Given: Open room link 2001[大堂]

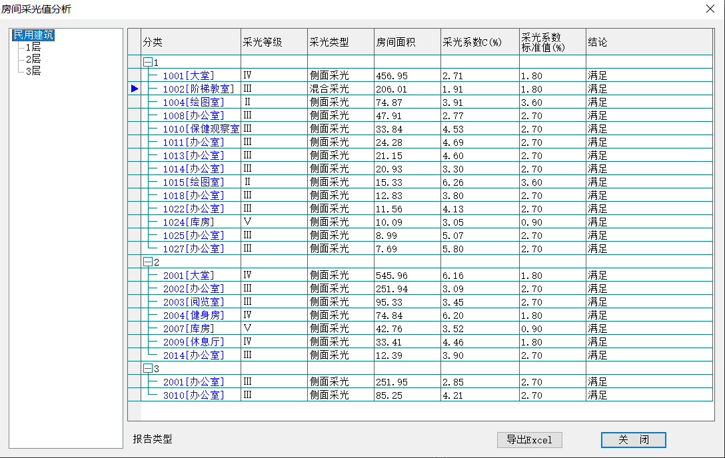Looking at the screenshot, I should pos(189,276).
